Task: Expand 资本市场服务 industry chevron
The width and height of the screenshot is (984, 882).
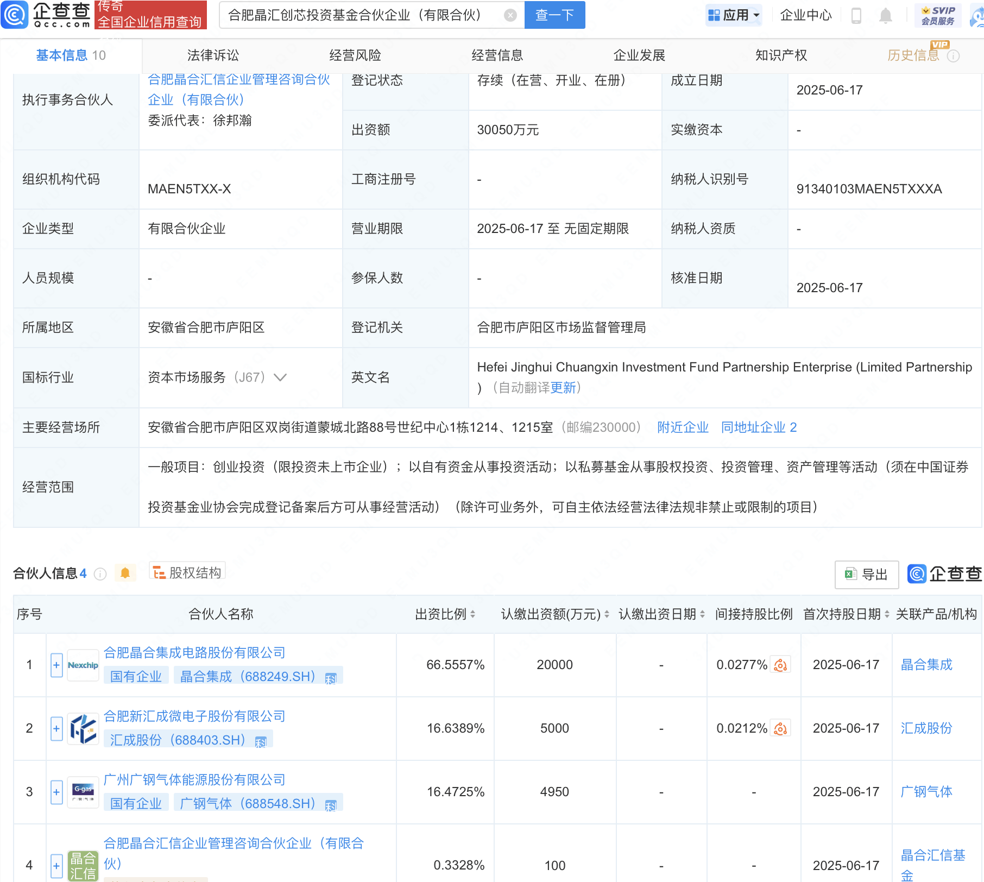Action: tap(280, 377)
